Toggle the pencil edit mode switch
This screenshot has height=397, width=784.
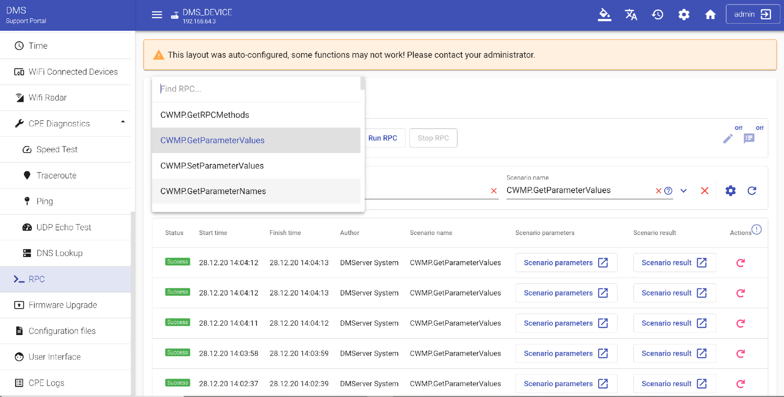pos(728,138)
